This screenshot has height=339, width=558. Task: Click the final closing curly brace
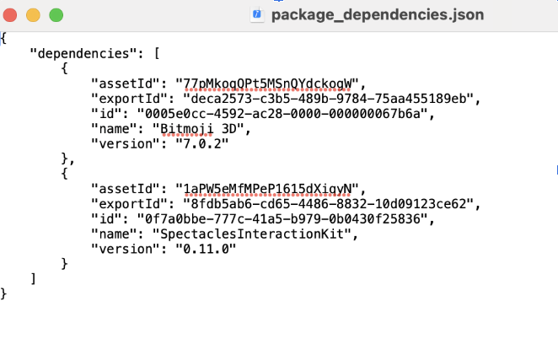pyautogui.click(x=4, y=293)
